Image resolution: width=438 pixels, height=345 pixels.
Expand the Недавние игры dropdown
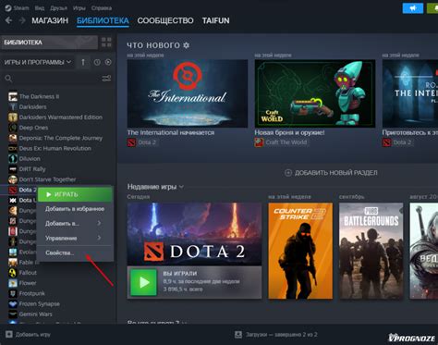(155, 187)
